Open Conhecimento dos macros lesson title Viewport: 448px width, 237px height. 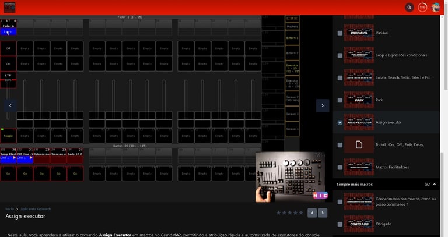pyautogui.click(x=405, y=201)
